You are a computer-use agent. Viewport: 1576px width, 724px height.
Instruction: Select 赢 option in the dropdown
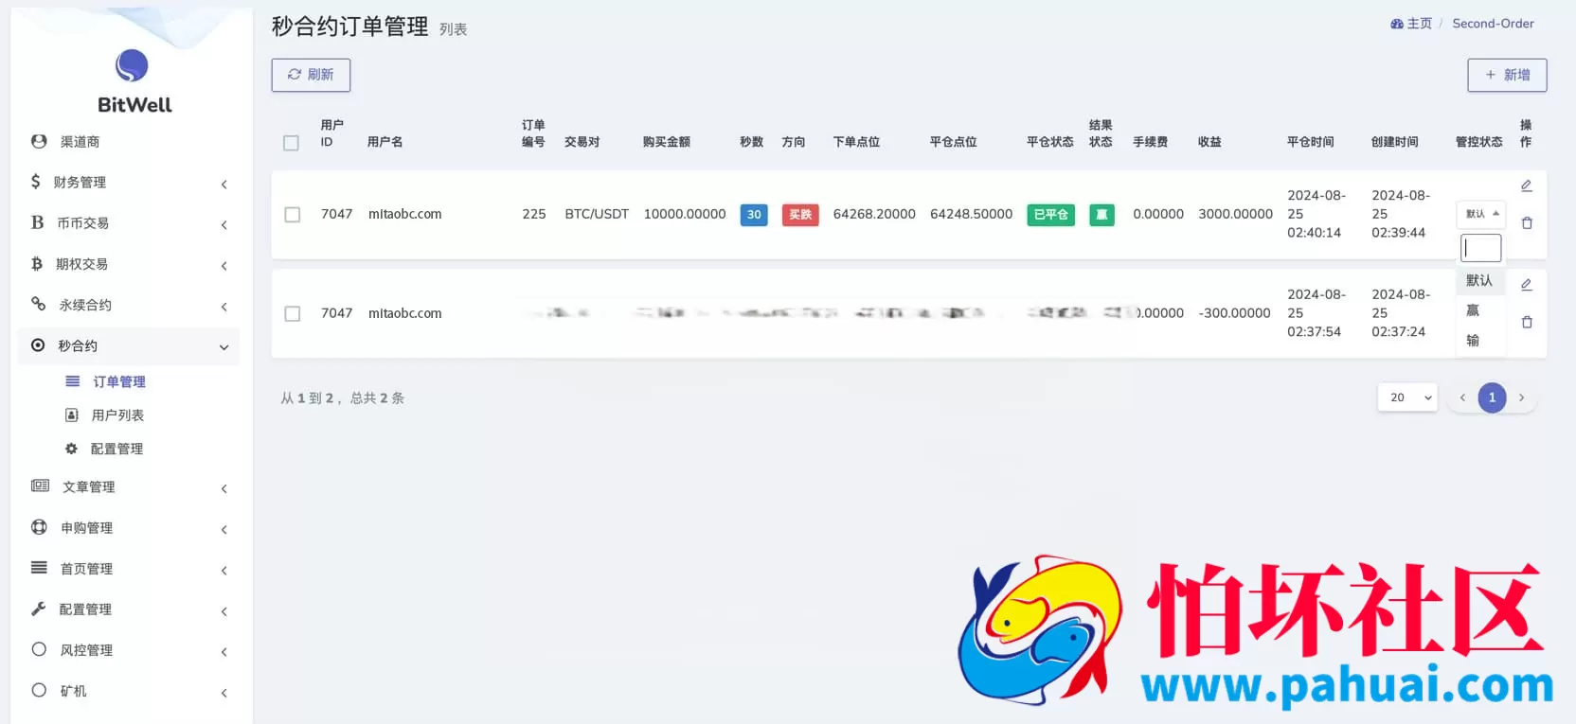[1480, 310]
